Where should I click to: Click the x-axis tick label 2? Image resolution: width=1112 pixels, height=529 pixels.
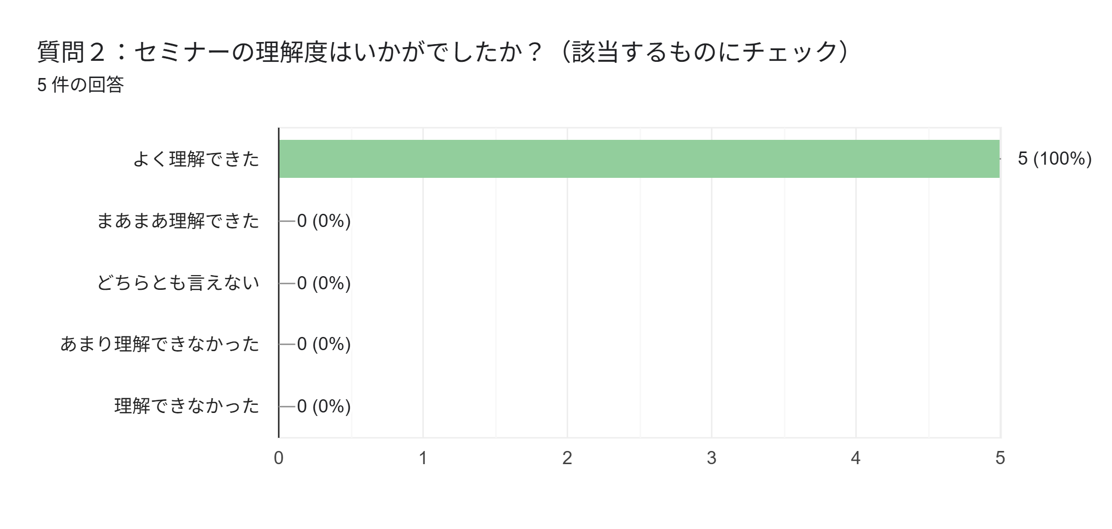[x=567, y=458]
